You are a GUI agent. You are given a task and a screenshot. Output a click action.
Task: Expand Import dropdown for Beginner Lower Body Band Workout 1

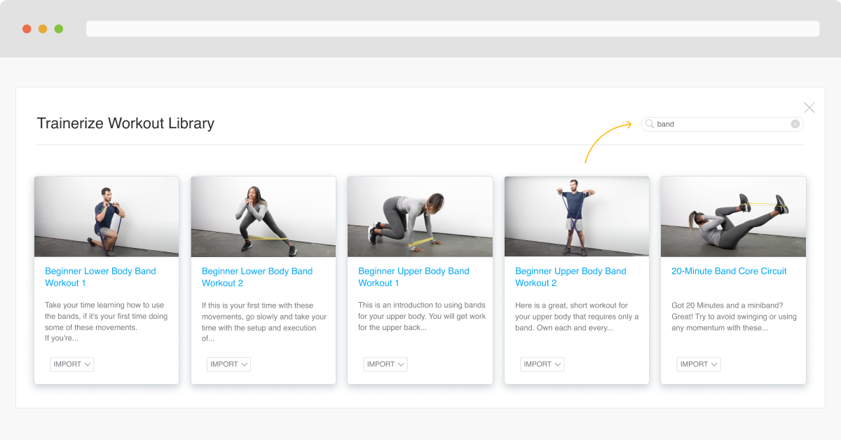click(71, 364)
